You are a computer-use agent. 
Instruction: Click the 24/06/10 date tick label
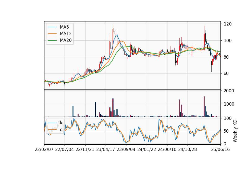point(167,149)
